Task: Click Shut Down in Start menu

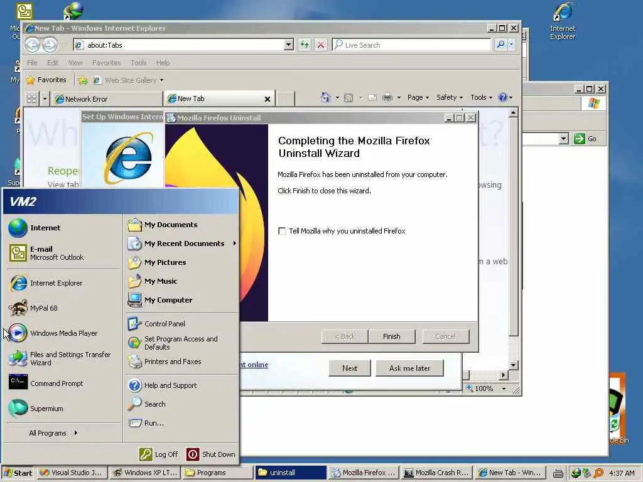Action: pyautogui.click(x=211, y=454)
